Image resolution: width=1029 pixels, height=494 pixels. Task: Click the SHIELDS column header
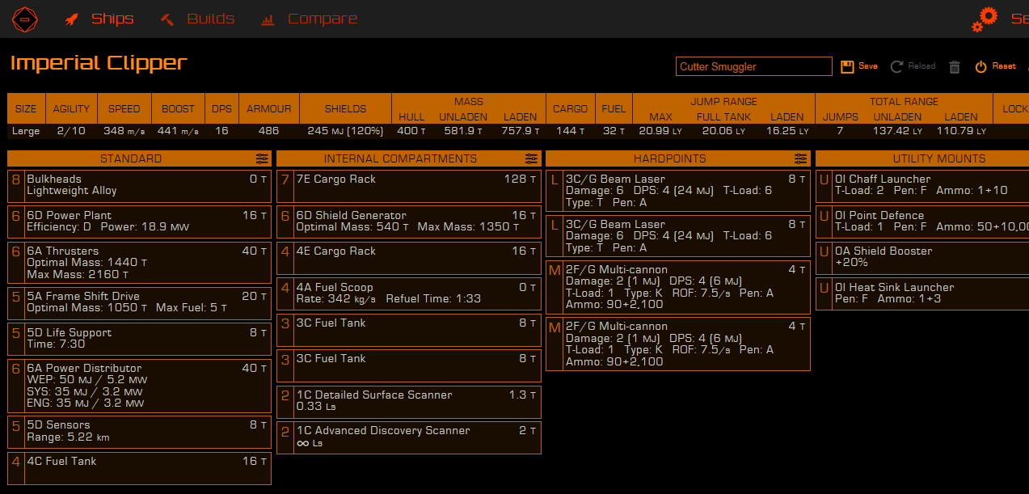[x=345, y=108]
